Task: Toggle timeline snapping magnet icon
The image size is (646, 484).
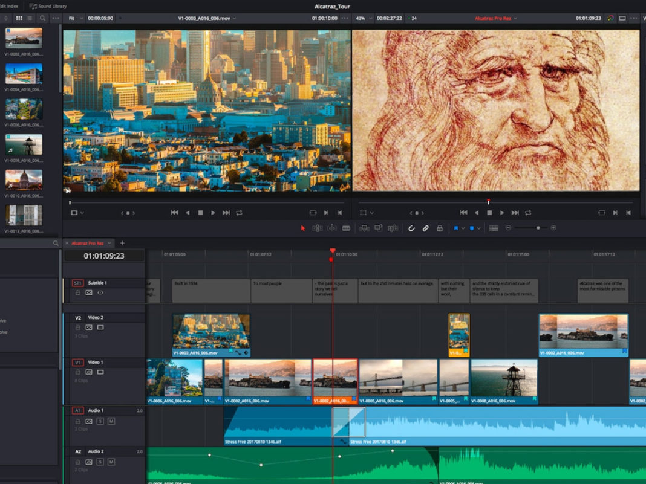Action: pyautogui.click(x=411, y=228)
